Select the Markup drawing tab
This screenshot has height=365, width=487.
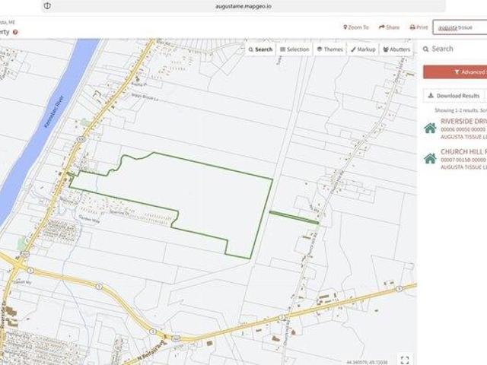pyautogui.click(x=363, y=49)
